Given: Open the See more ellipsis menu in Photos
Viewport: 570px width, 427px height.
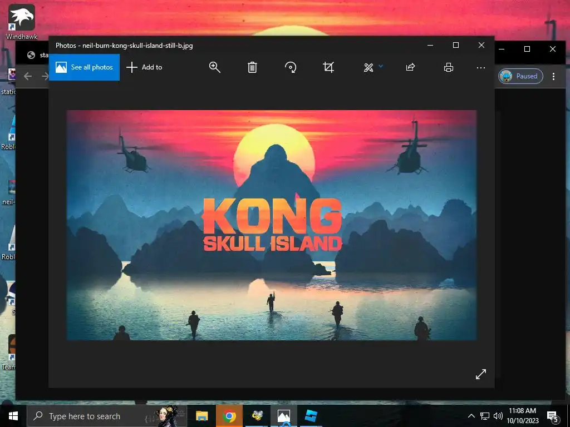Looking at the screenshot, I should 480,67.
